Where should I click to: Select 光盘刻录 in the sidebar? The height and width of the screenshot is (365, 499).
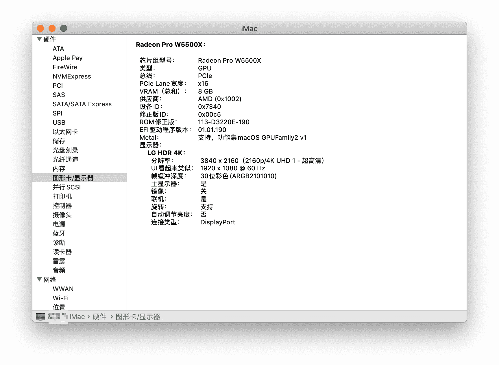[x=65, y=150]
